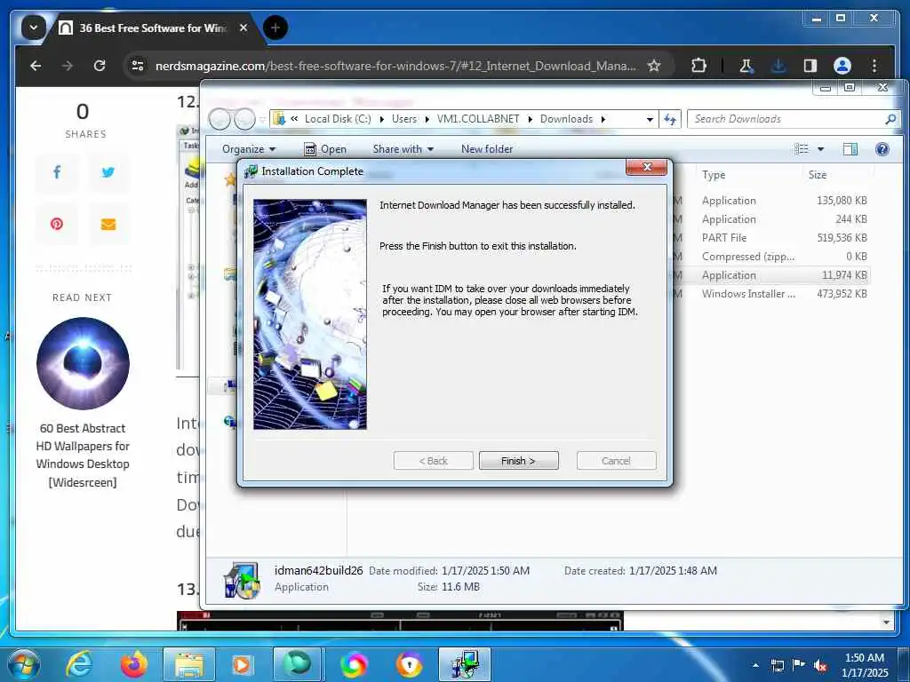Open Chrome profile avatar
The image size is (910, 682).
point(842,66)
